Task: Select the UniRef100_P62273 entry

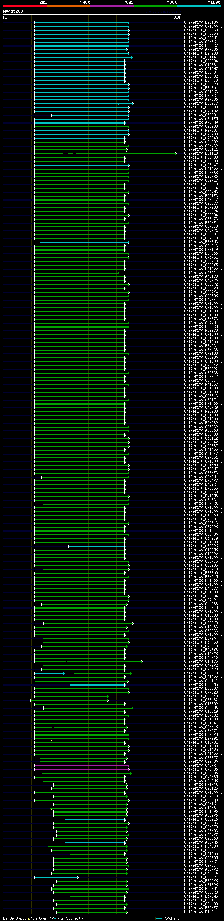Action: [x=201, y=331]
